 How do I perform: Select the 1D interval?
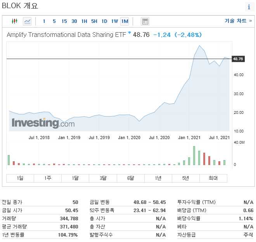(104, 21)
